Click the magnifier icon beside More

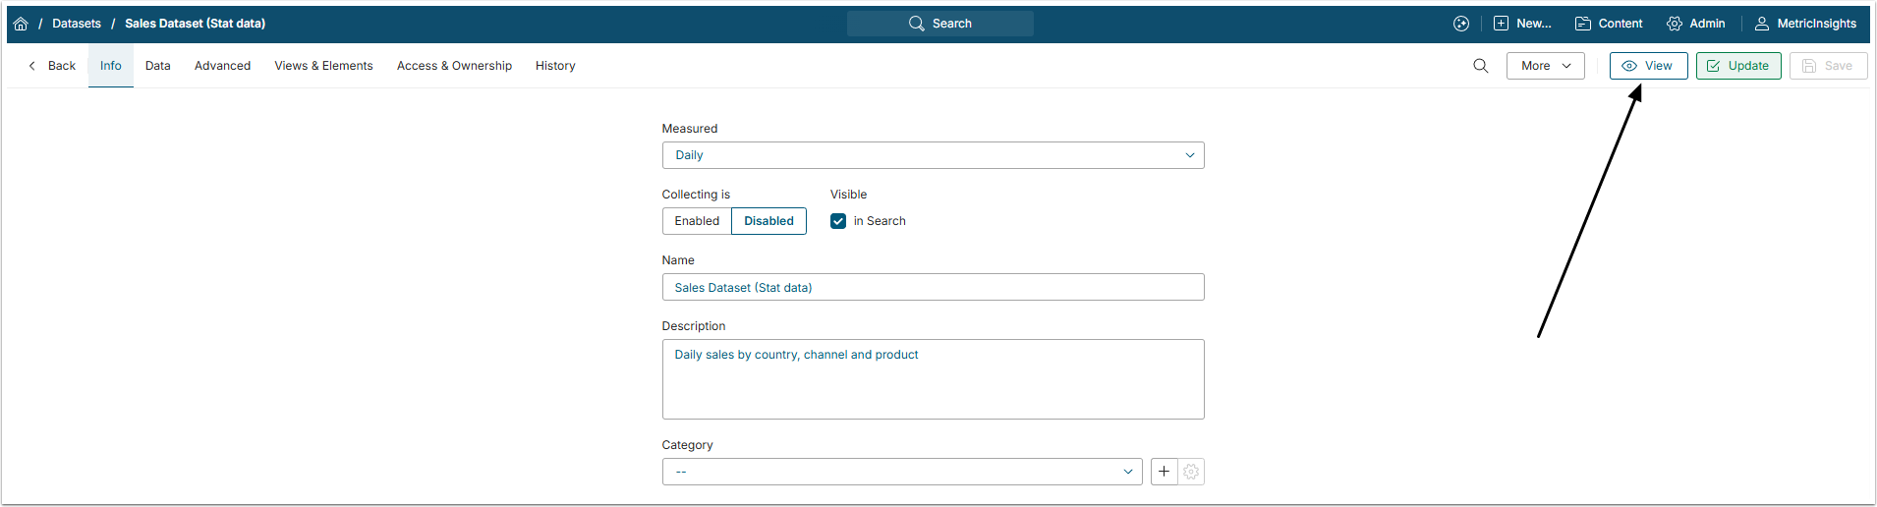[x=1481, y=66]
